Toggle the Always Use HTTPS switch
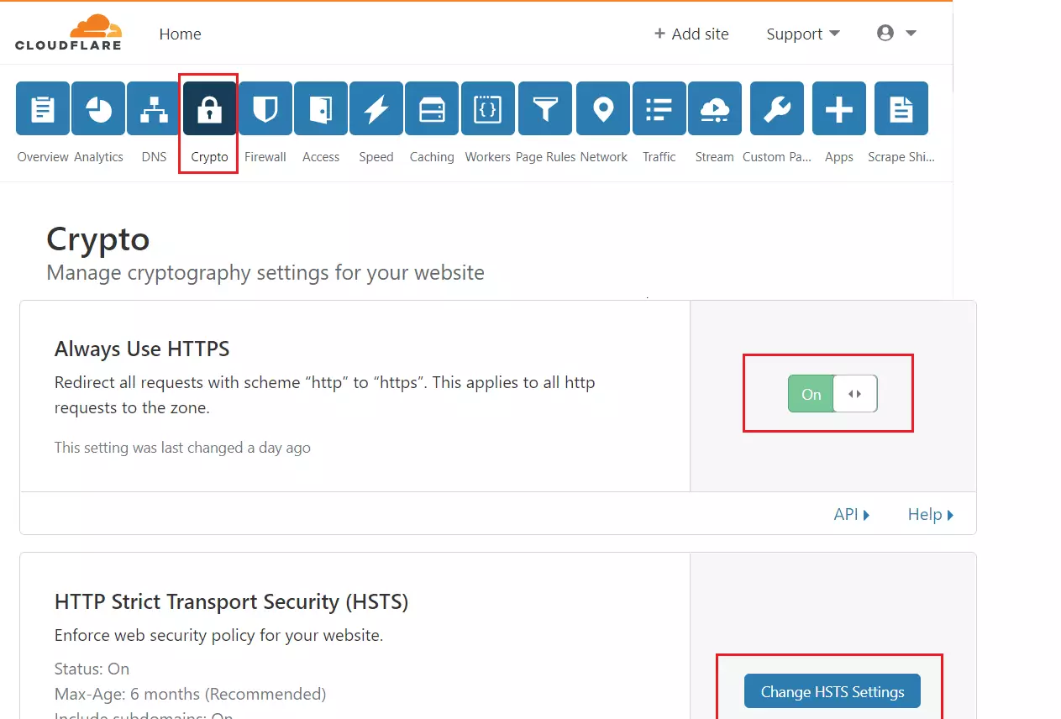This screenshot has height=719, width=1061. coord(833,394)
